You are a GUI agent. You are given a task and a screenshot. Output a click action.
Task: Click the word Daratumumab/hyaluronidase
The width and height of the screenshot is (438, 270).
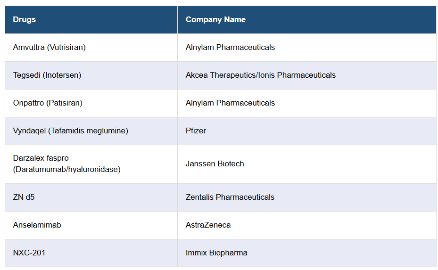(67, 170)
